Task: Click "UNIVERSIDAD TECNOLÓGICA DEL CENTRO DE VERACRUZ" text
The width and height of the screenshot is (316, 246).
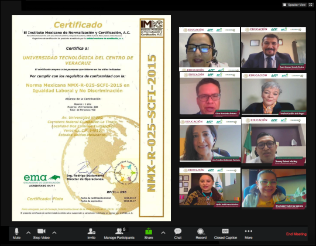Action: 78,60
